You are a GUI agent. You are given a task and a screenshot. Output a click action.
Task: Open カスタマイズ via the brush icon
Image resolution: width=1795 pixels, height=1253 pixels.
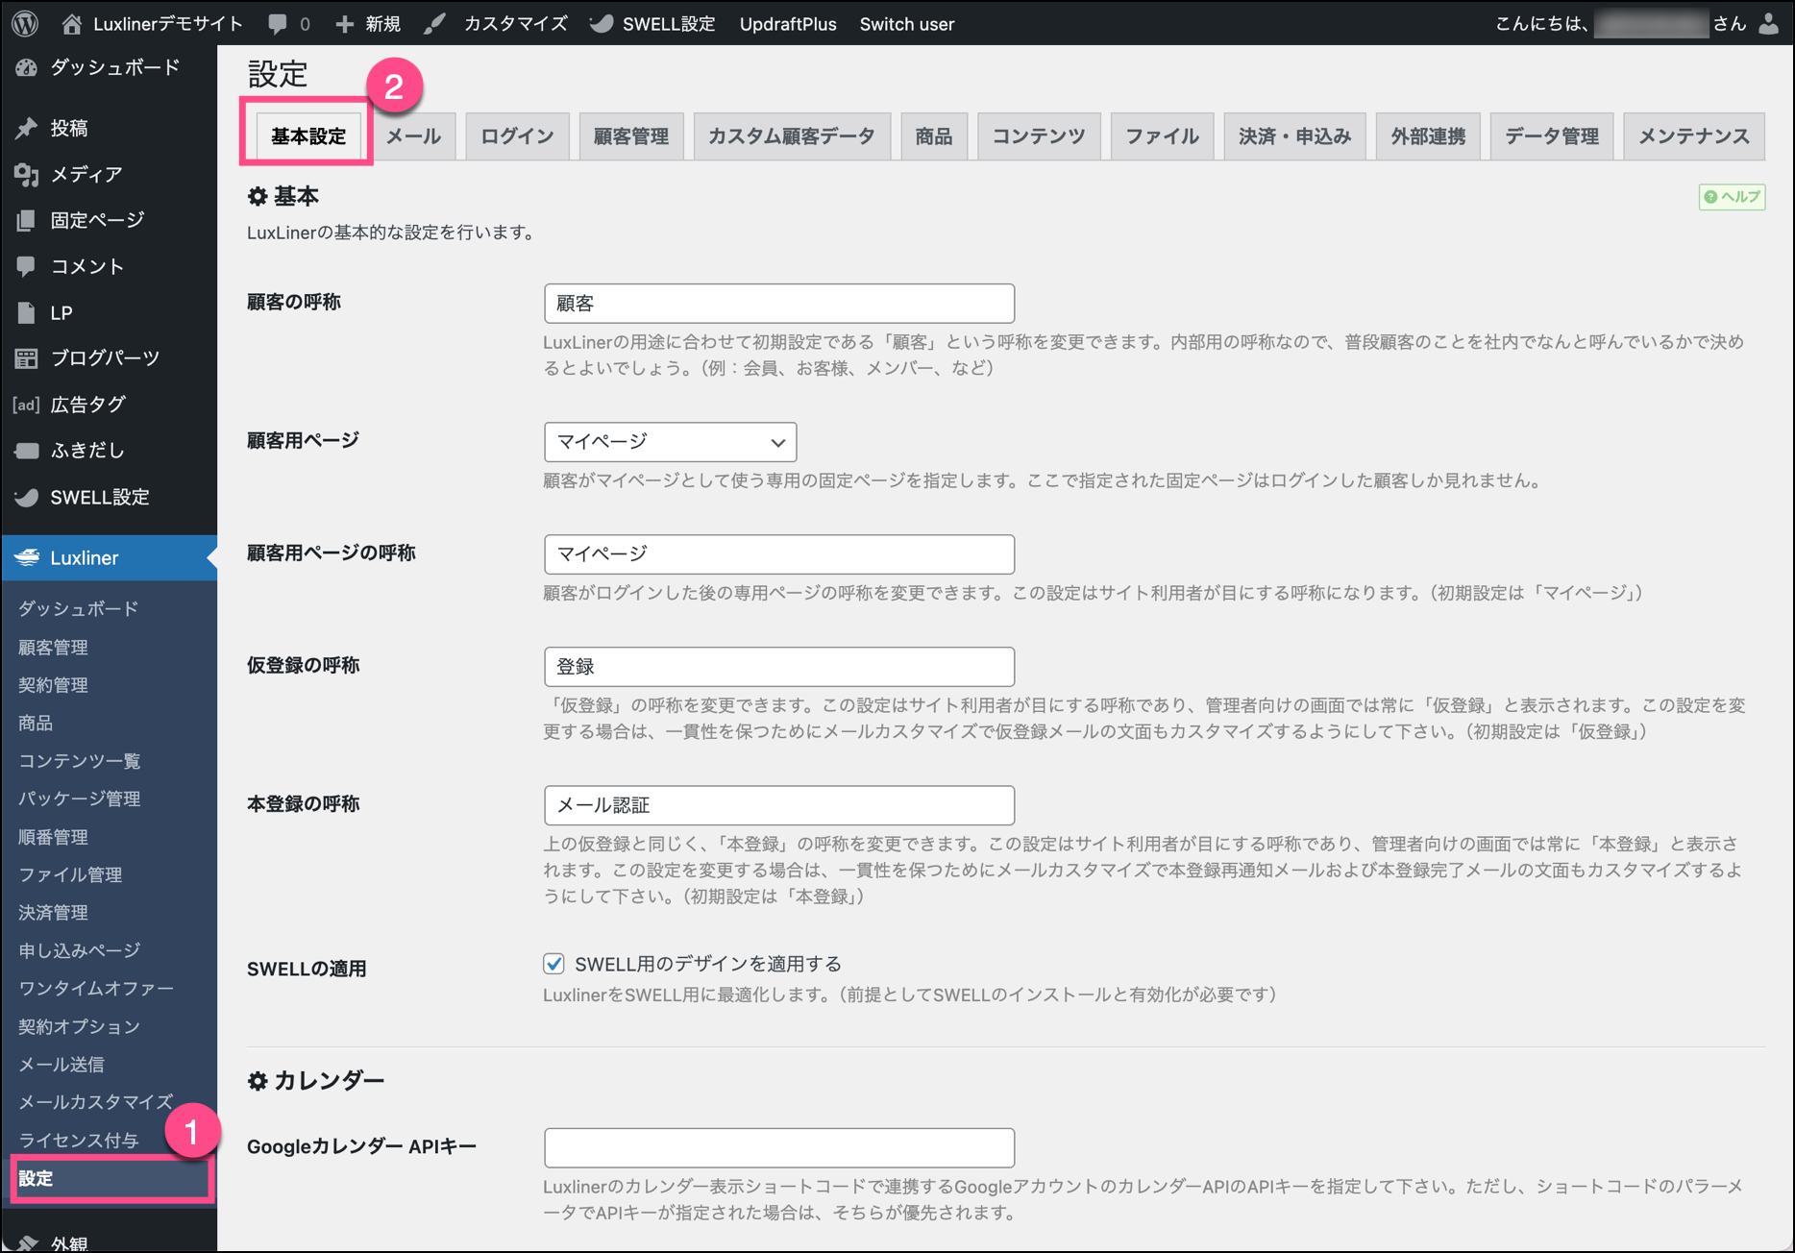[435, 24]
